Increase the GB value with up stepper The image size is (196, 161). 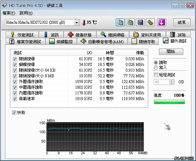(x=172, y=81)
